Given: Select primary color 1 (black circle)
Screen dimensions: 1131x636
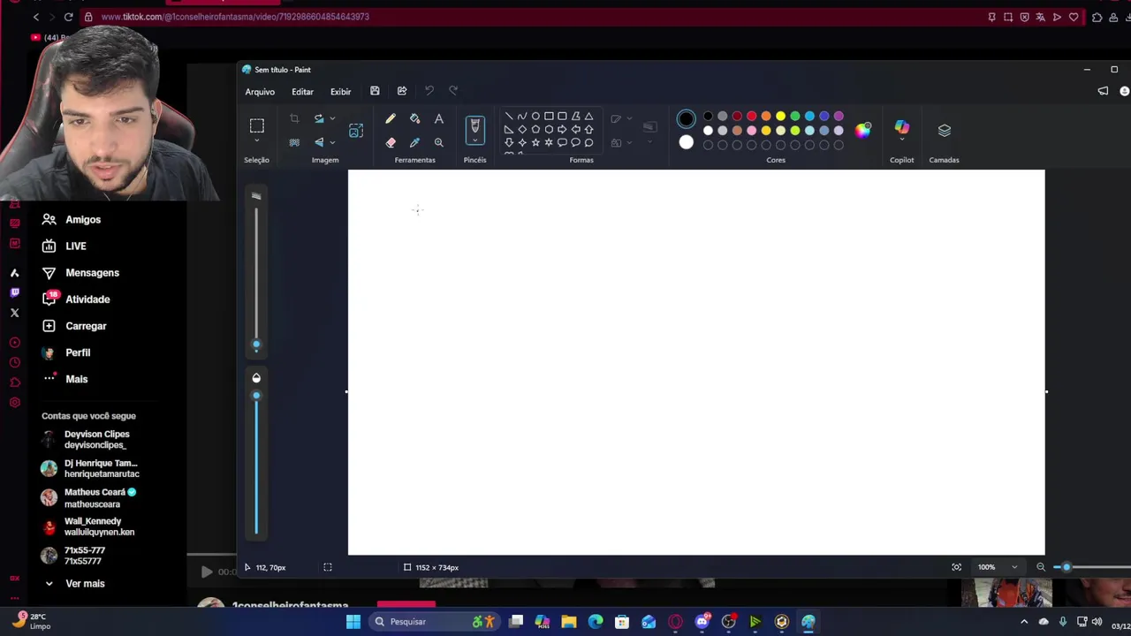Looking at the screenshot, I should click(x=687, y=118).
